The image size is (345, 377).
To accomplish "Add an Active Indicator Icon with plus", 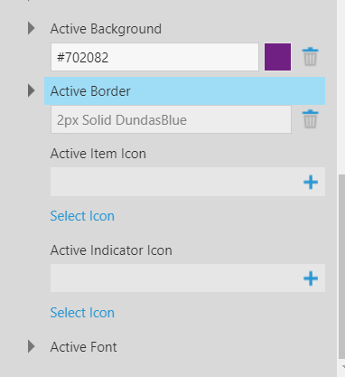I will point(311,278).
